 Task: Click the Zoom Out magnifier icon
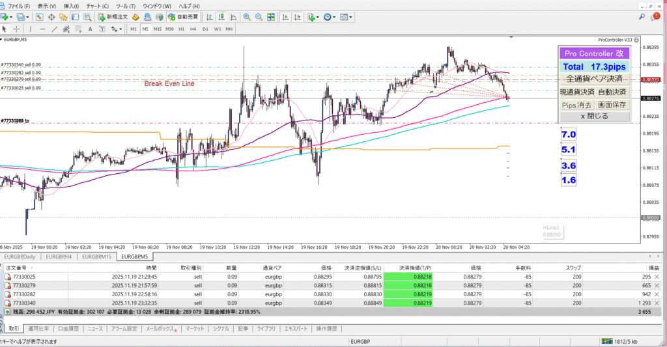260,17
